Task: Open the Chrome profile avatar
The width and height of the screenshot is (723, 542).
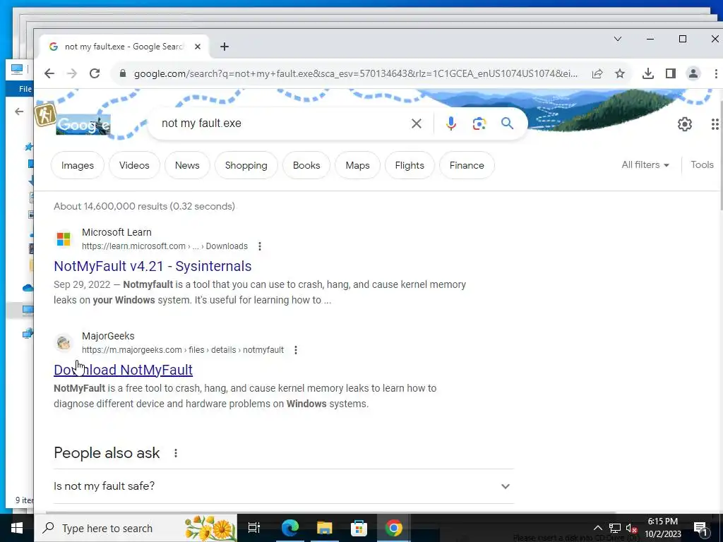Action: 693,73
